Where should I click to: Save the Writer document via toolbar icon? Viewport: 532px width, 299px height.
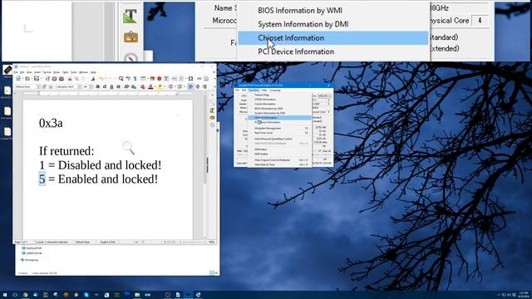pyautogui.click(x=37, y=78)
